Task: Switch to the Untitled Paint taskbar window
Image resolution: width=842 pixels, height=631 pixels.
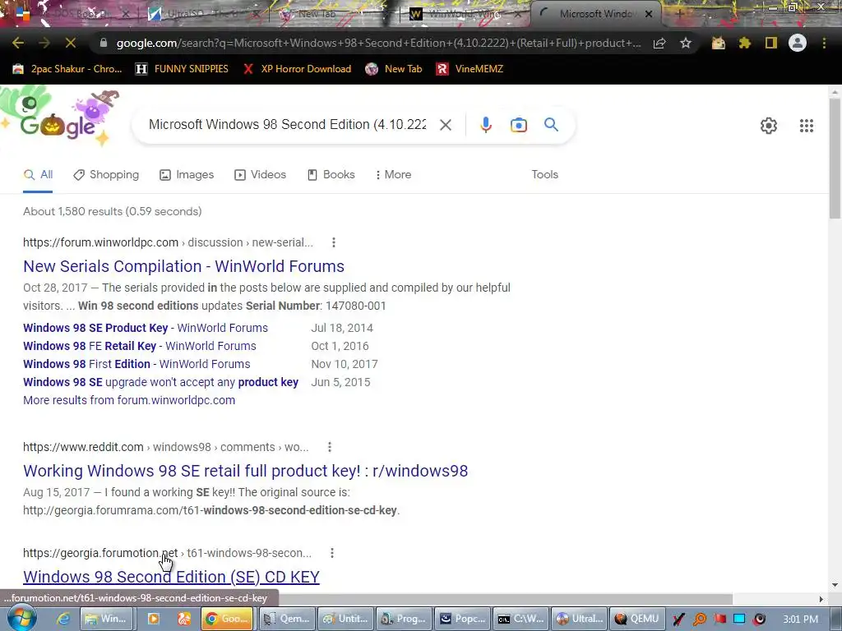Action: coord(346,619)
